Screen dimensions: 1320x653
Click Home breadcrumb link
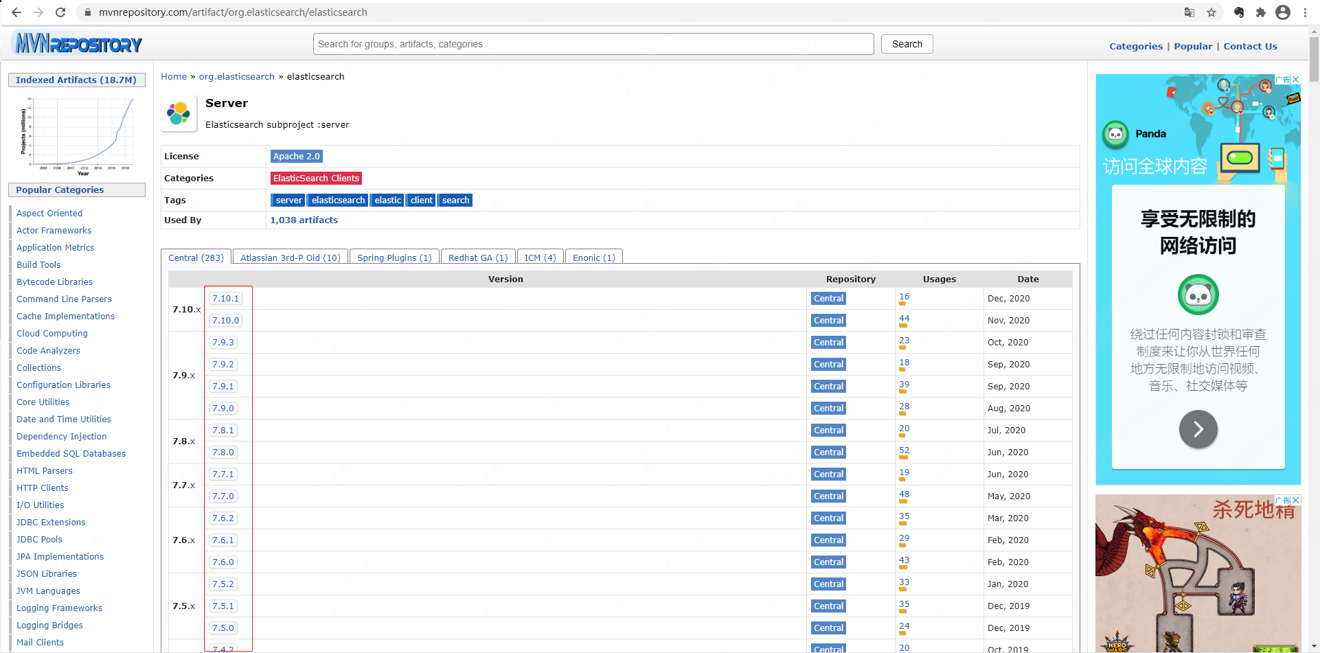174,76
